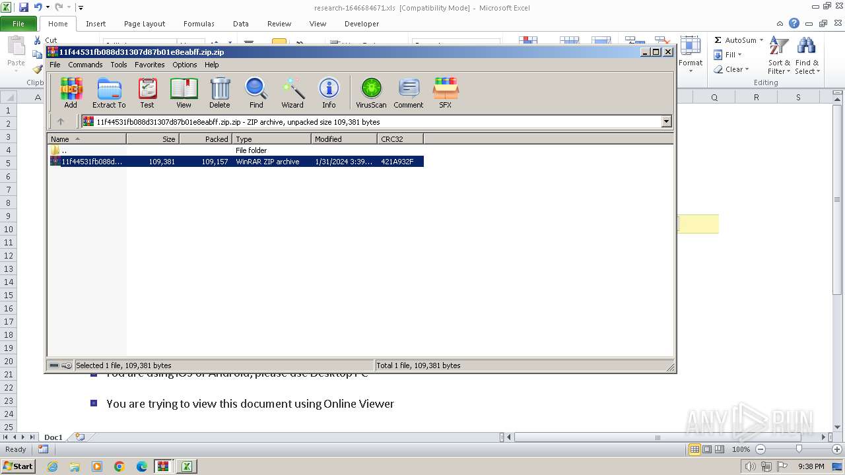Expand the Fill dropdown in Excel
845x475 pixels.
739,55
